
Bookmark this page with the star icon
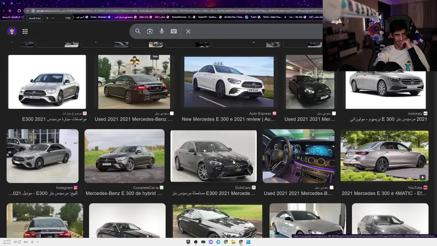28,11
